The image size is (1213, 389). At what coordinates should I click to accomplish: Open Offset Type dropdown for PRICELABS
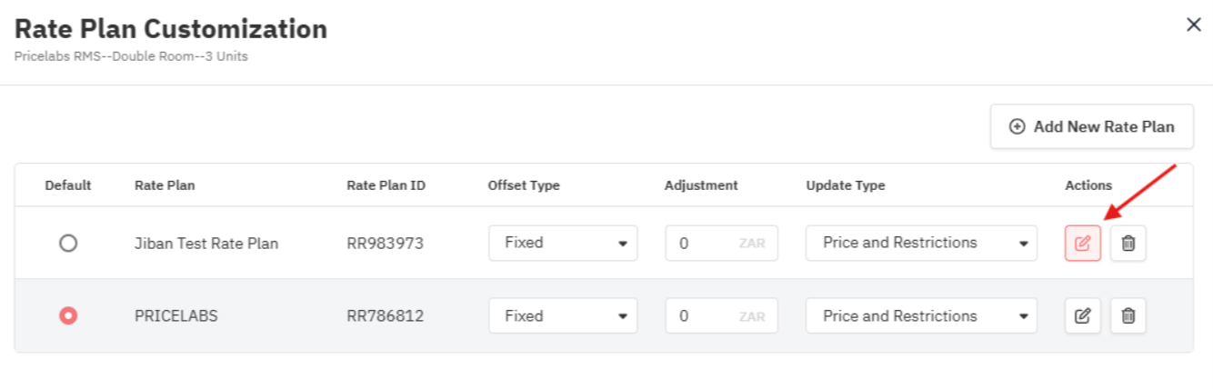click(x=563, y=316)
